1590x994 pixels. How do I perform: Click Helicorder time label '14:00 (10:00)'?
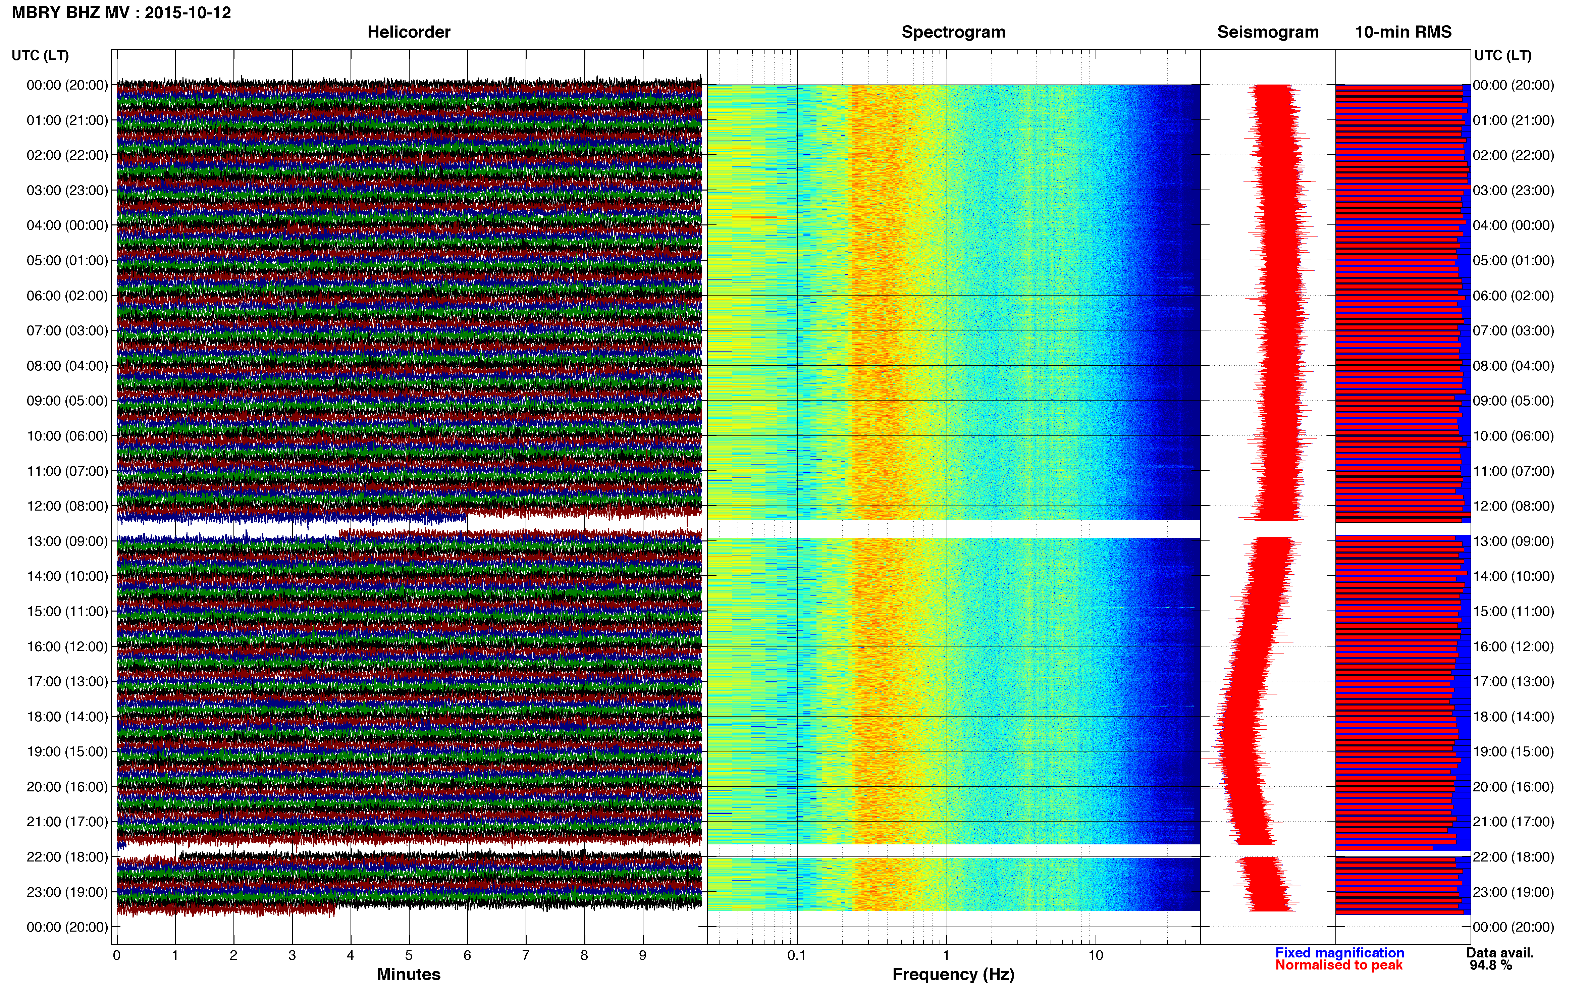tap(67, 577)
